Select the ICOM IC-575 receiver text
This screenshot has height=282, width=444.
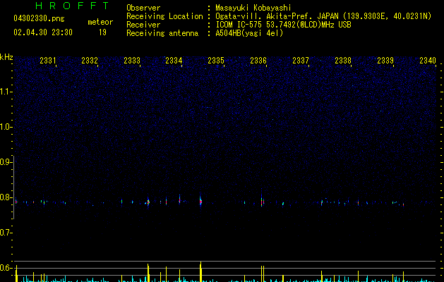click(x=283, y=25)
